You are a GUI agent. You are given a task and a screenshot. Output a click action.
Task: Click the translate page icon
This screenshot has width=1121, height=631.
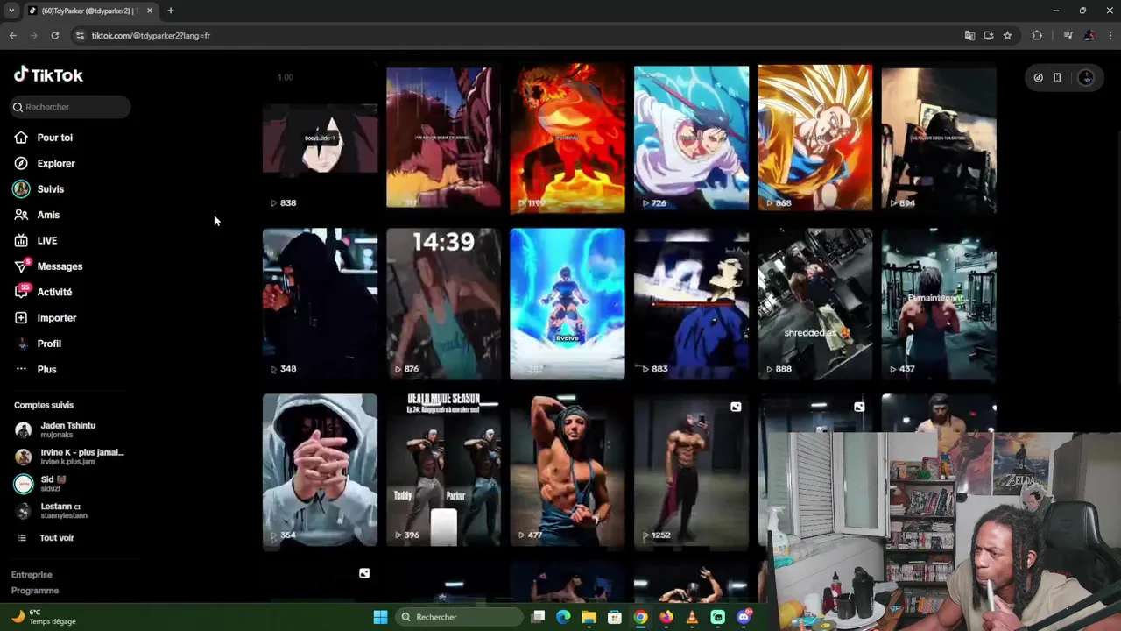(x=969, y=35)
